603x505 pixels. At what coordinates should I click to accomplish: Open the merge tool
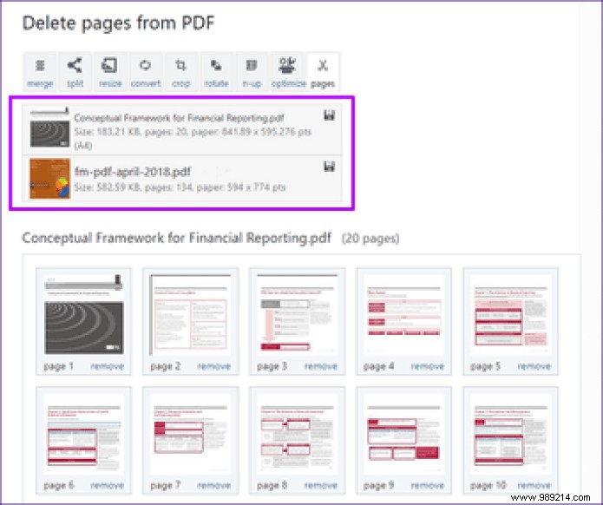pyautogui.click(x=40, y=72)
